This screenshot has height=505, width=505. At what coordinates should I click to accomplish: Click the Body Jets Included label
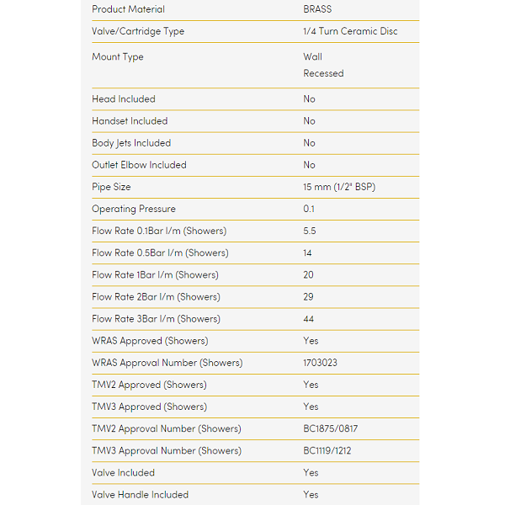point(131,143)
